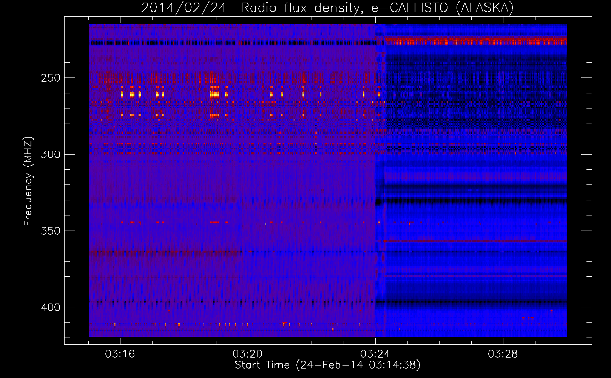Click the 03:20 time tick label

(x=248, y=354)
